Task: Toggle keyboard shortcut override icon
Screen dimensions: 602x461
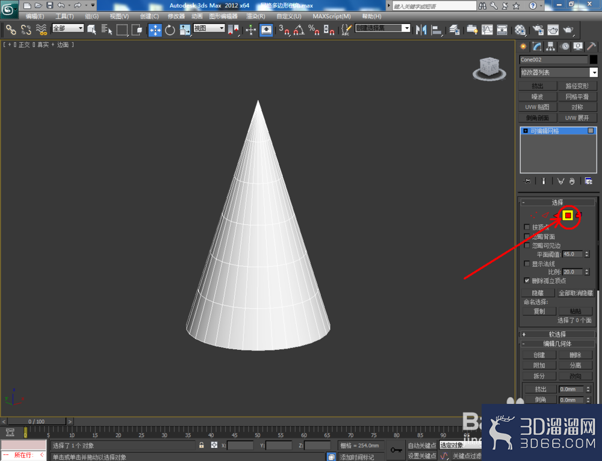Action: [x=266, y=30]
